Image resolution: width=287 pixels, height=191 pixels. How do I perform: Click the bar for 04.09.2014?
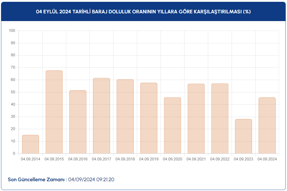point(30,144)
